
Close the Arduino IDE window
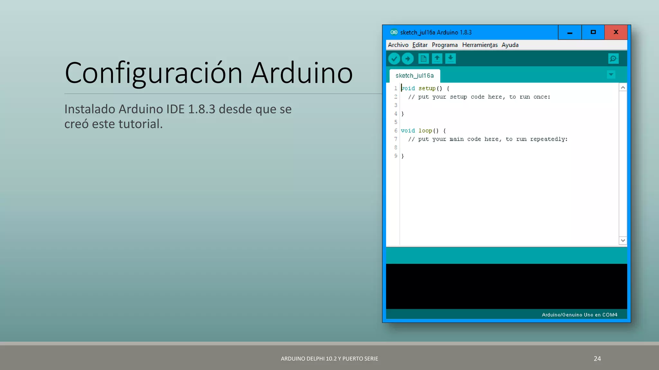point(616,32)
